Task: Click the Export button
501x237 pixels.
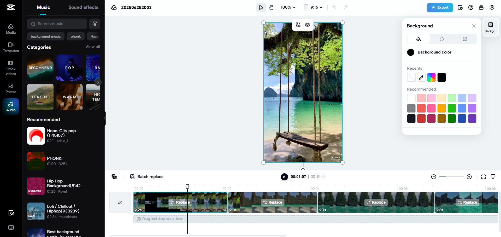Action: click(x=440, y=8)
